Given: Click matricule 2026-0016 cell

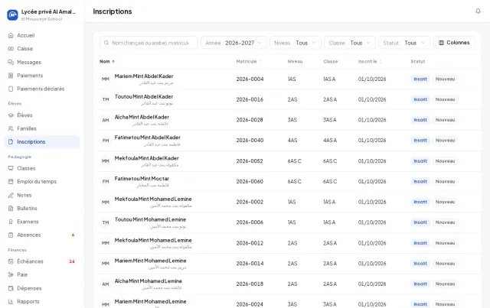Looking at the screenshot, I should (250, 99).
